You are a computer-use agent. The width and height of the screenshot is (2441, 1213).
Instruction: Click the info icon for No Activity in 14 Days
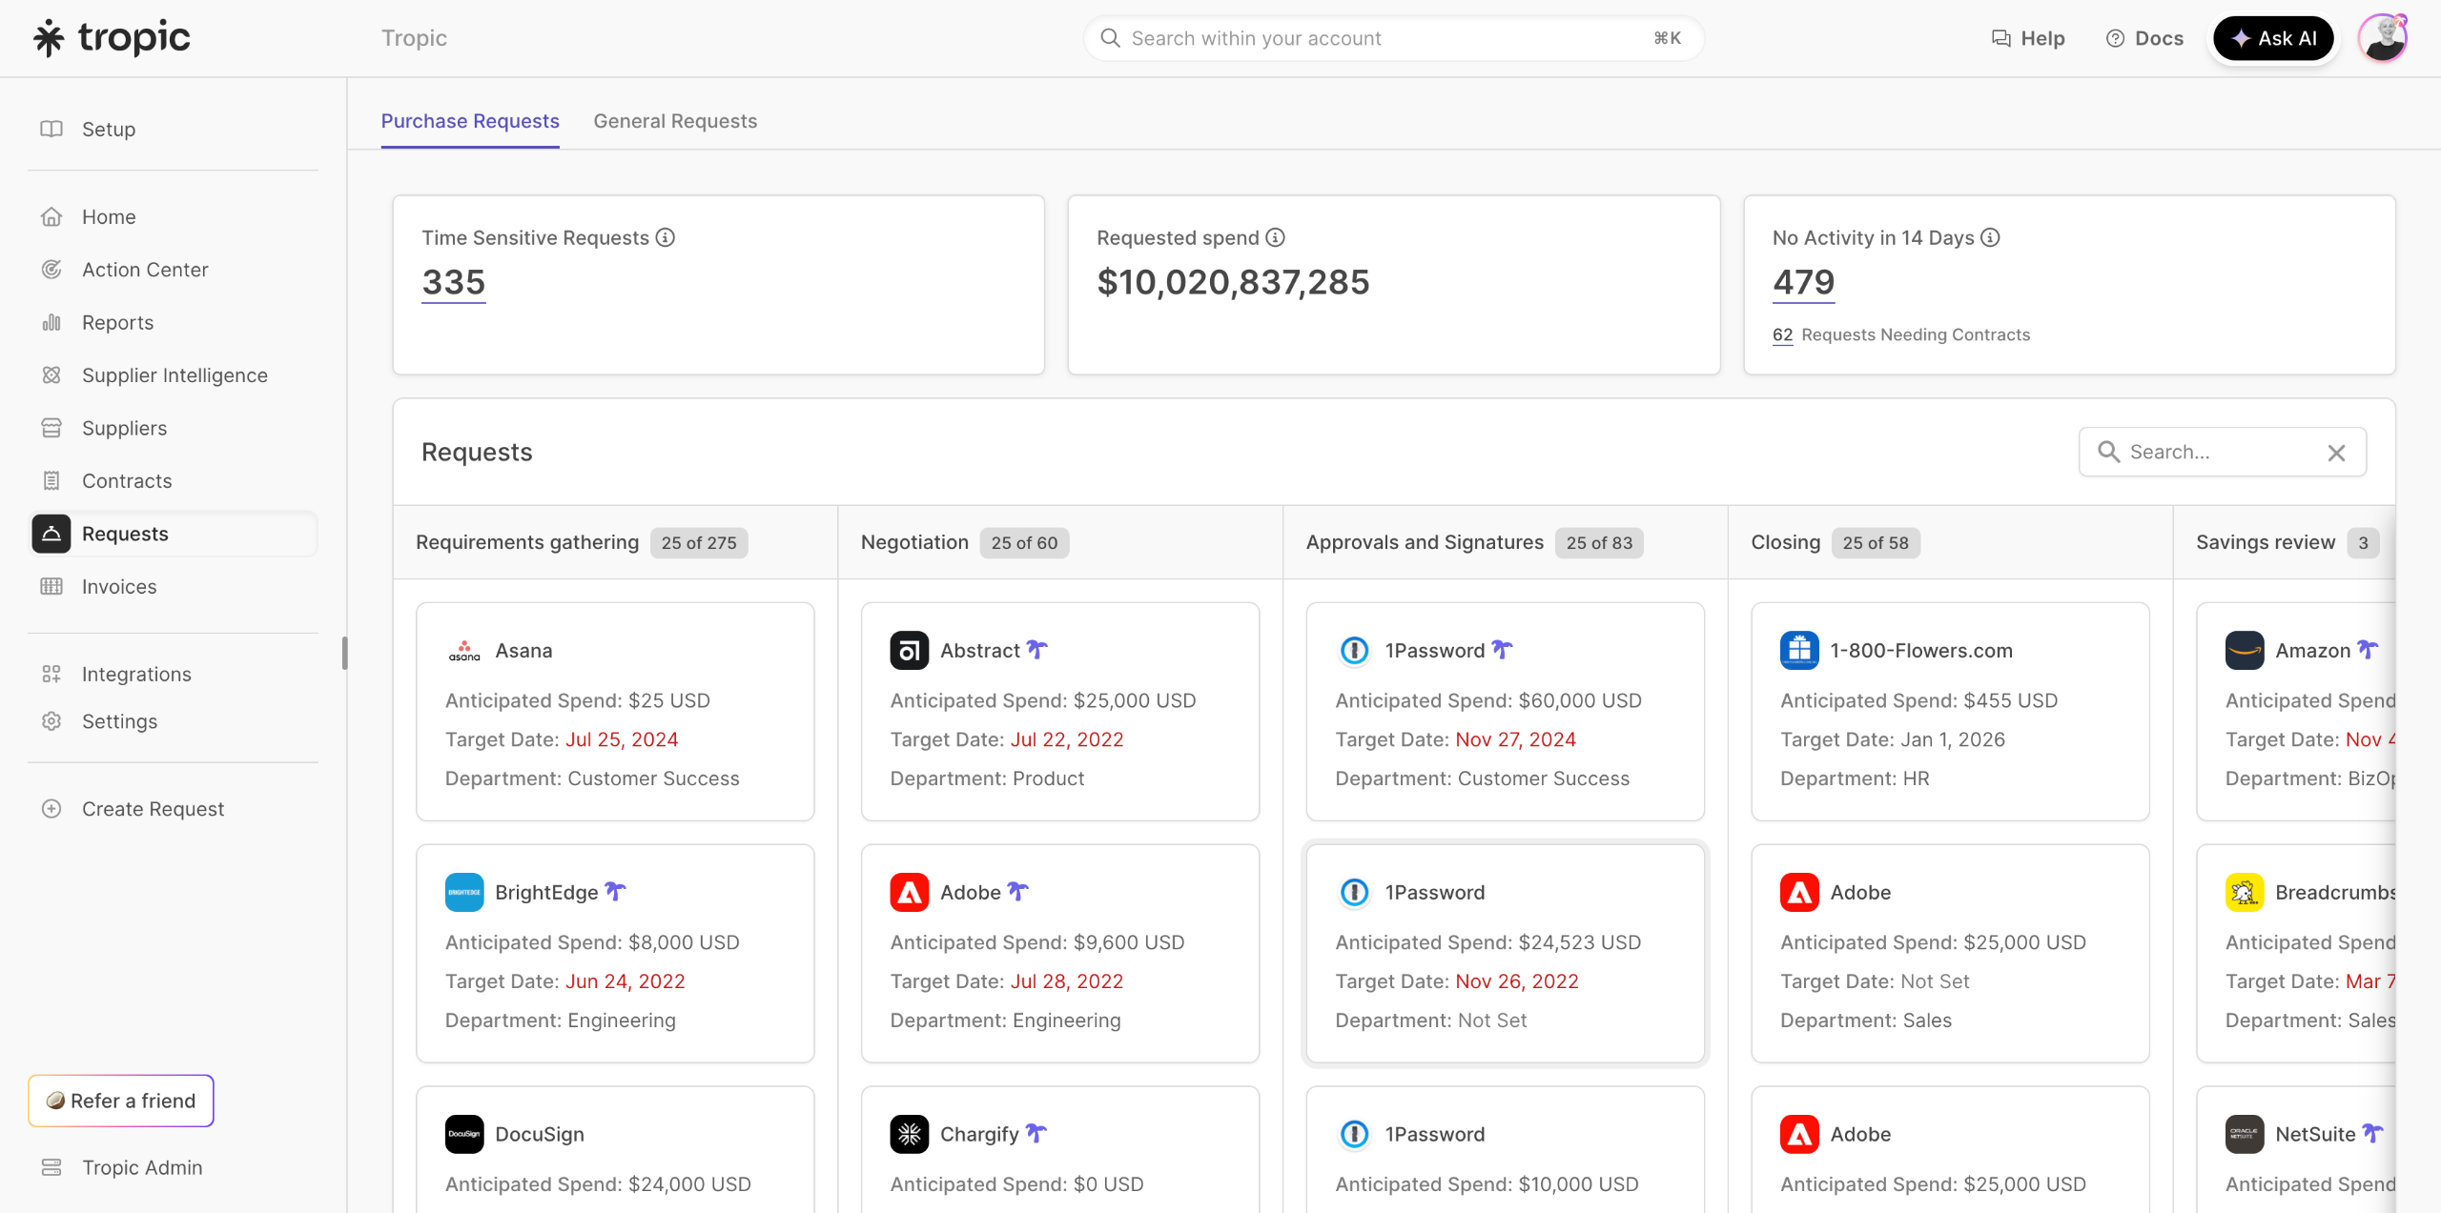click(1990, 237)
